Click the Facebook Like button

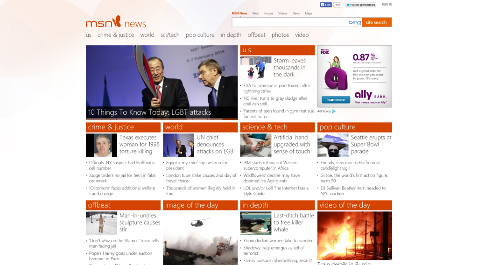[x=326, y=5]
